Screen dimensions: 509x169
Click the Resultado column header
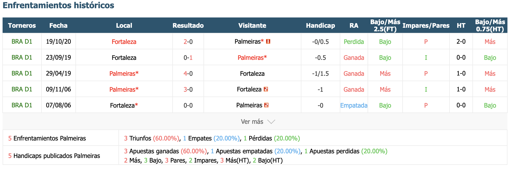pos(188,25)
